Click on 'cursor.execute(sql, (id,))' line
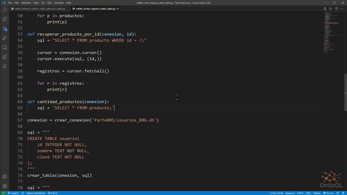The width and height of the screenshot is (347, 195). [x=69, y=58]
